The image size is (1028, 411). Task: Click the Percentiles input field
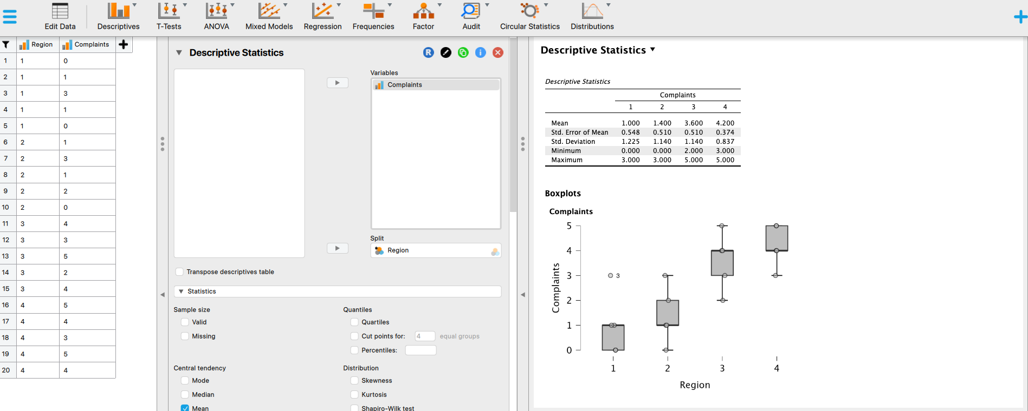(421, 350)
